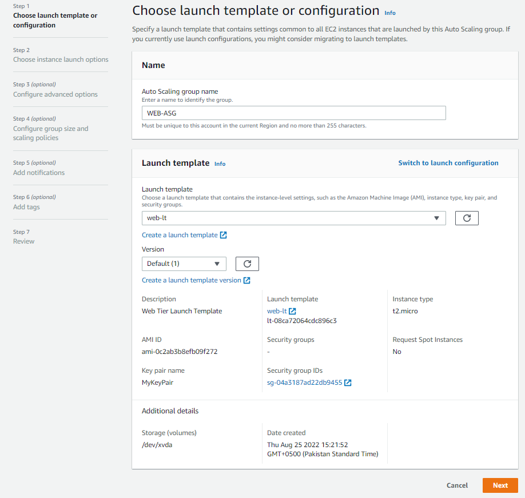Open external link icon beside Create a launch template version

tap(246, 281)
